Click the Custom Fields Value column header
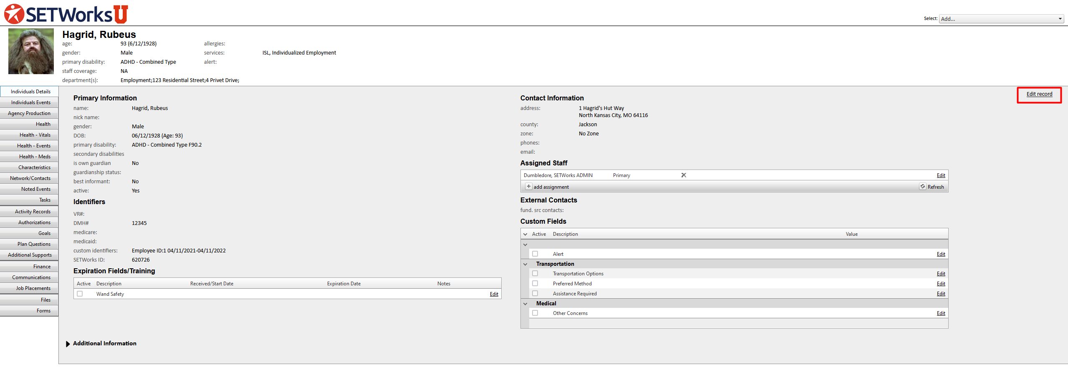The width and height of the screenshot is (1068, 367). click(x=851, y=234)
